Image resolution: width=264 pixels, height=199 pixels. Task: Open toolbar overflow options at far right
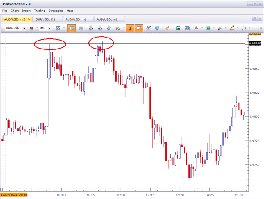[x=261, y=28]
